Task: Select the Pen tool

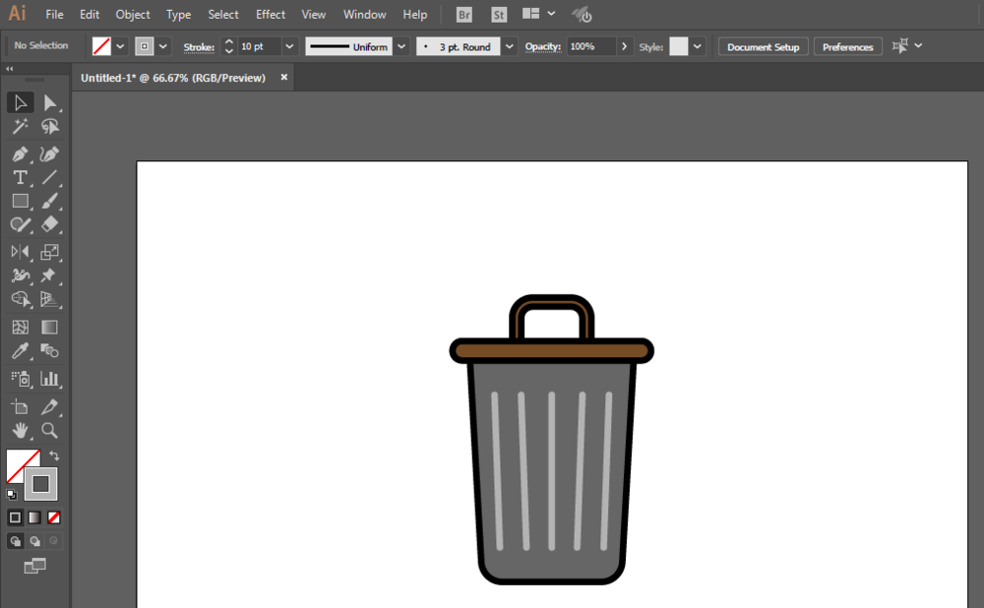Action: 20,154
